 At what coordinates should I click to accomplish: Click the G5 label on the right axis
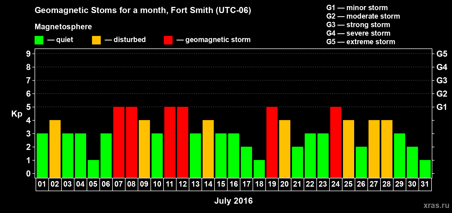[442, 54]
